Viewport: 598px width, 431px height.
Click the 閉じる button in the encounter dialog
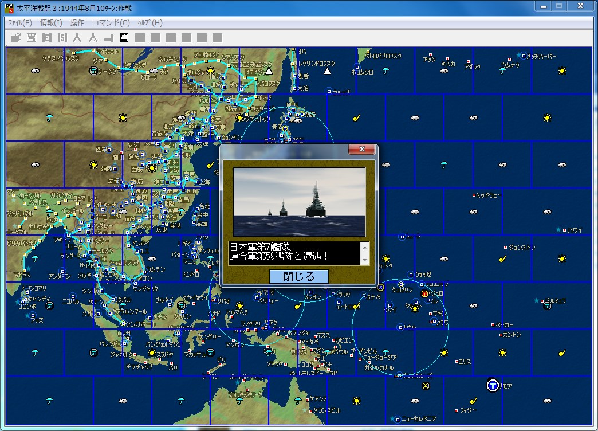[298, 276]
